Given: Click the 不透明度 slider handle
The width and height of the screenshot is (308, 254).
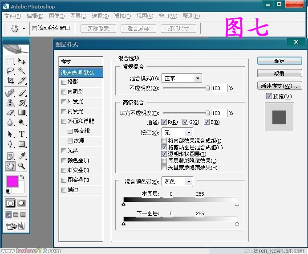Looking at the screenshot, I should point(207,88).
